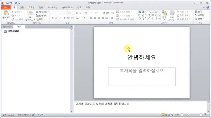Click the 붙여넣기 (Paste) clipboard icon
Image resolution: width=211 pixels, height=118 pixels.
click(6, 13)
